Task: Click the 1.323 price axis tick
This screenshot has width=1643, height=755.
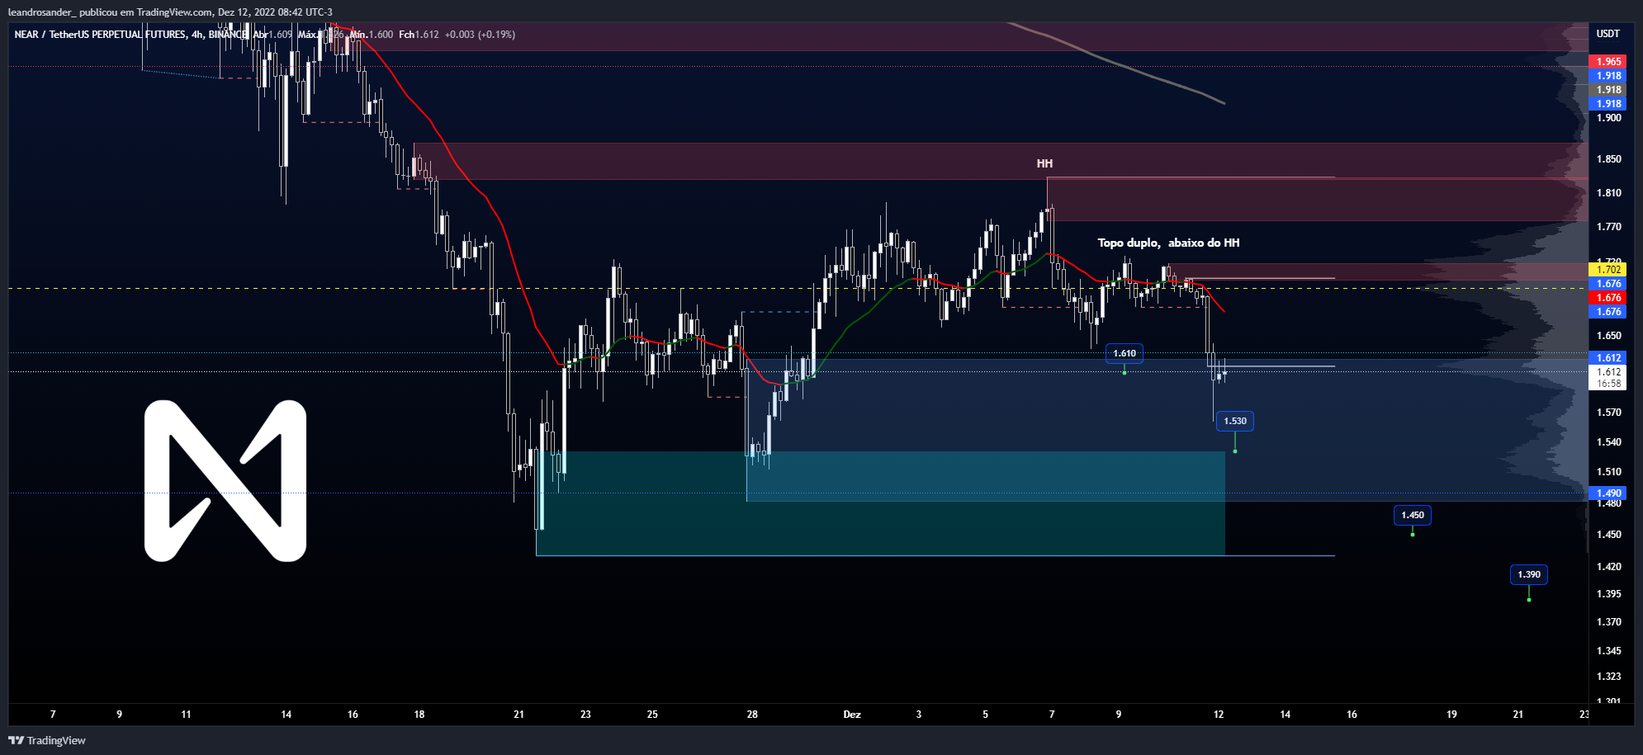Action: point(1608,677)
